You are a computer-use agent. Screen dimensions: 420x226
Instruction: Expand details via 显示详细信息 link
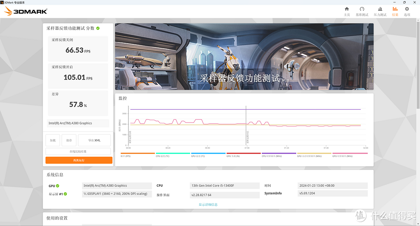pyautogui.click(x=208, y=205)
